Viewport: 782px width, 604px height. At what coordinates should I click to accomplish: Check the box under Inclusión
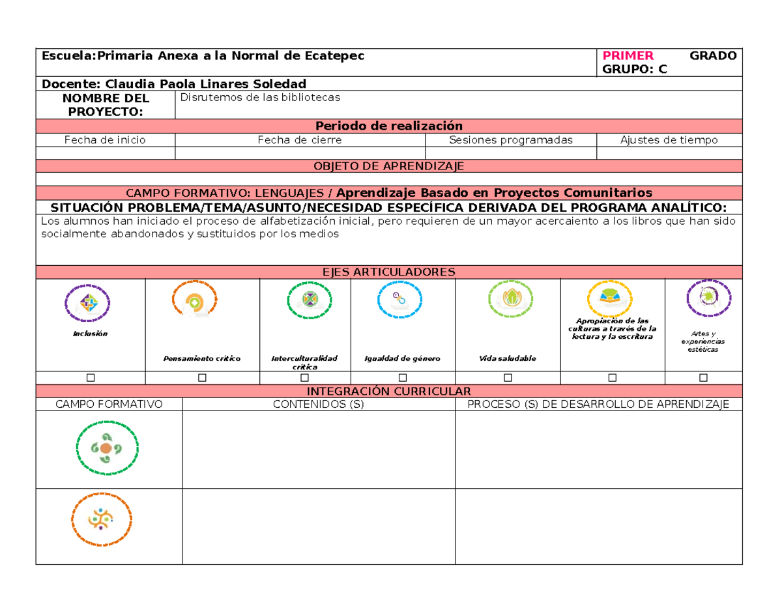(x=91, y=378)
